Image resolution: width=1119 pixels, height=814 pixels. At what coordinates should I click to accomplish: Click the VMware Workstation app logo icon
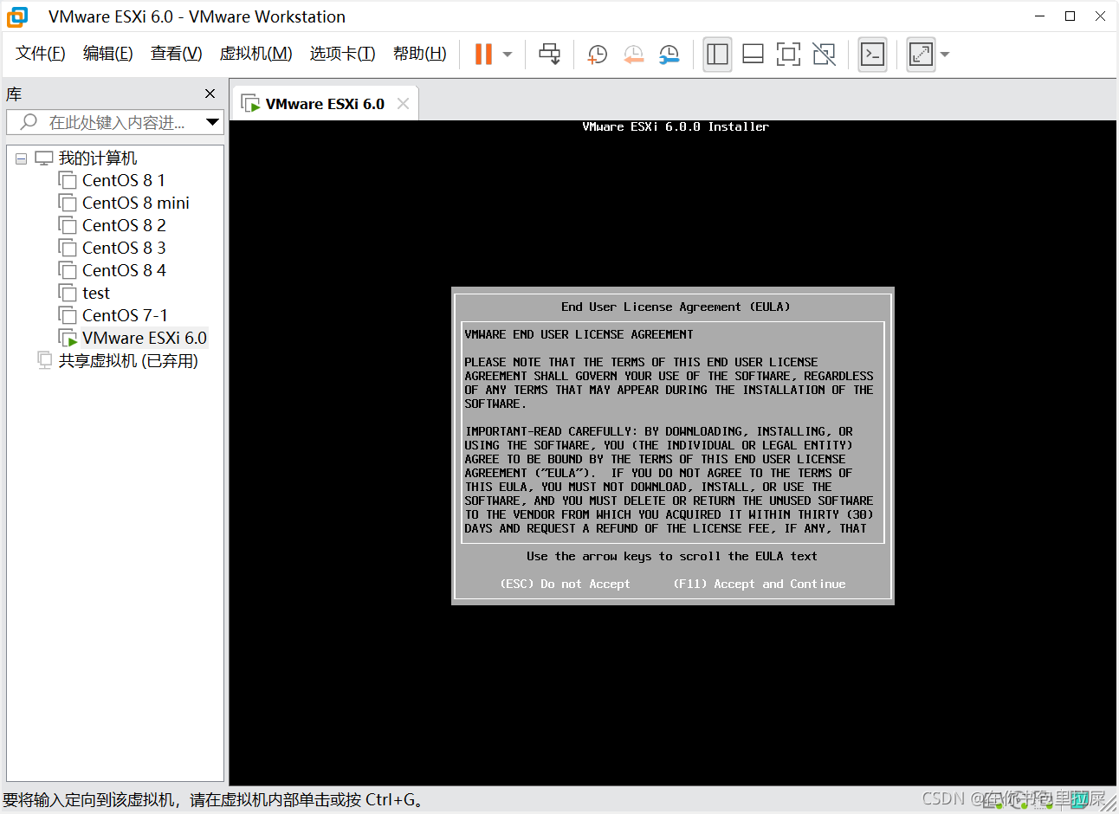17,16
